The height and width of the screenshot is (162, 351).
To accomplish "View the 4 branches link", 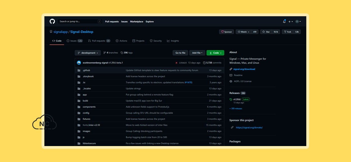I will [x=111, y=53].
